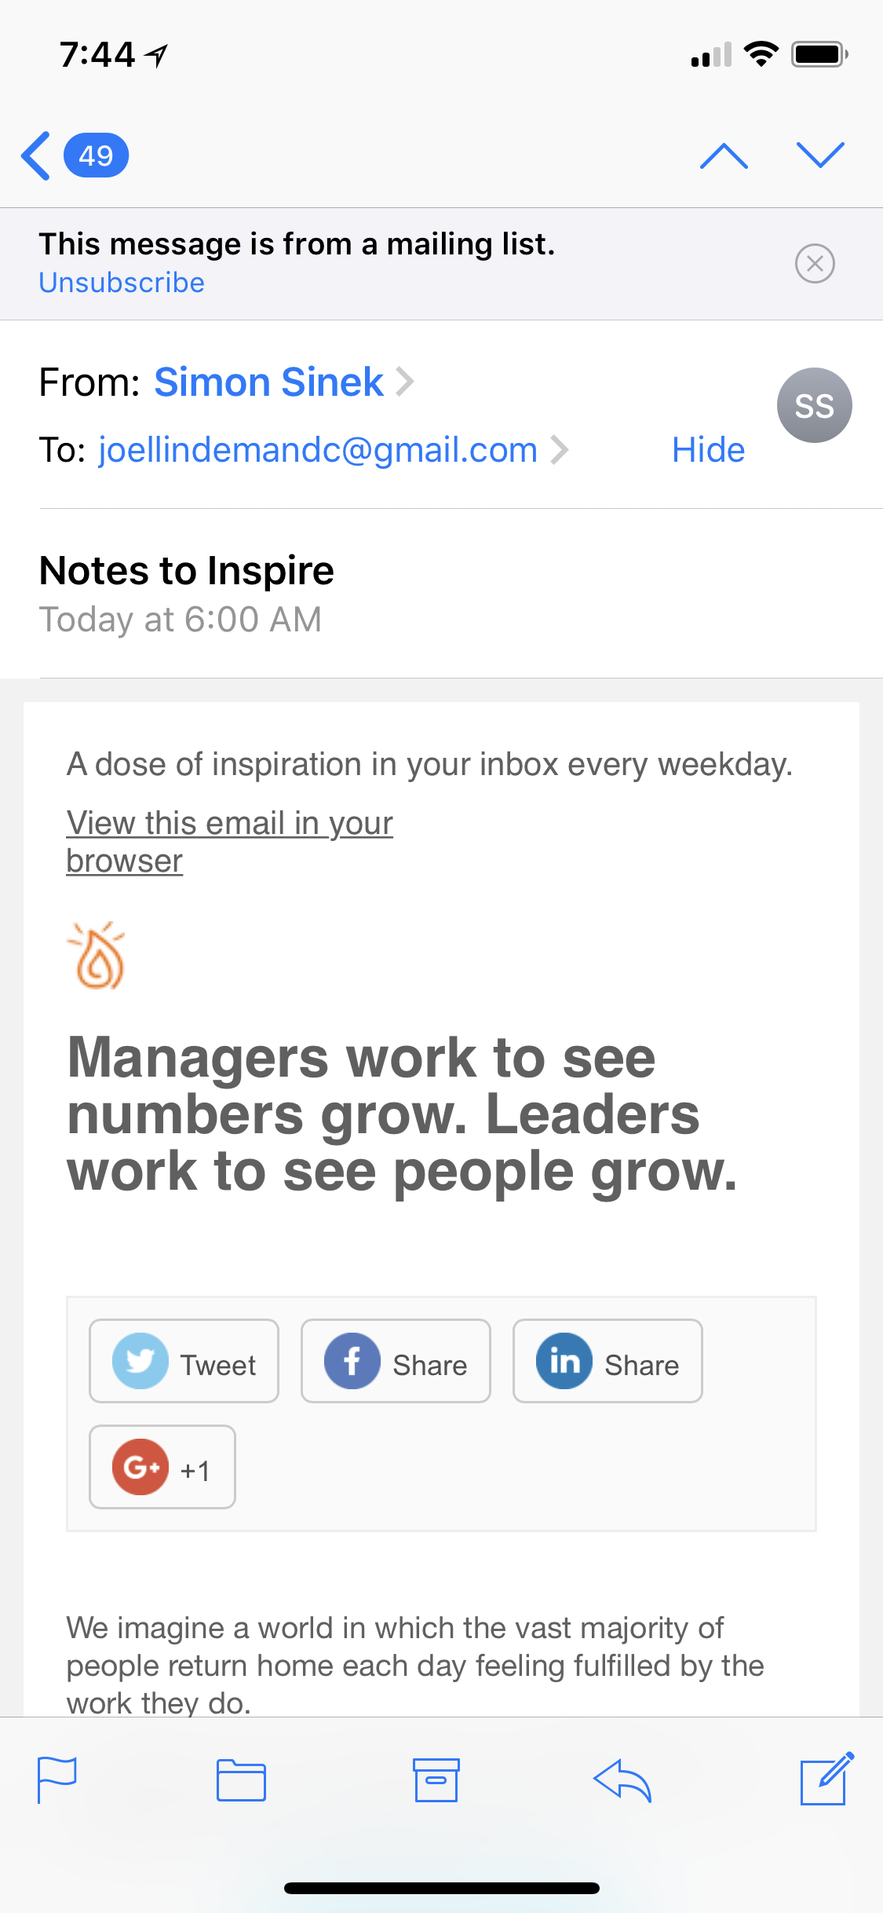
Task: Archive this message with the box icon
Action: point(436,1779)
